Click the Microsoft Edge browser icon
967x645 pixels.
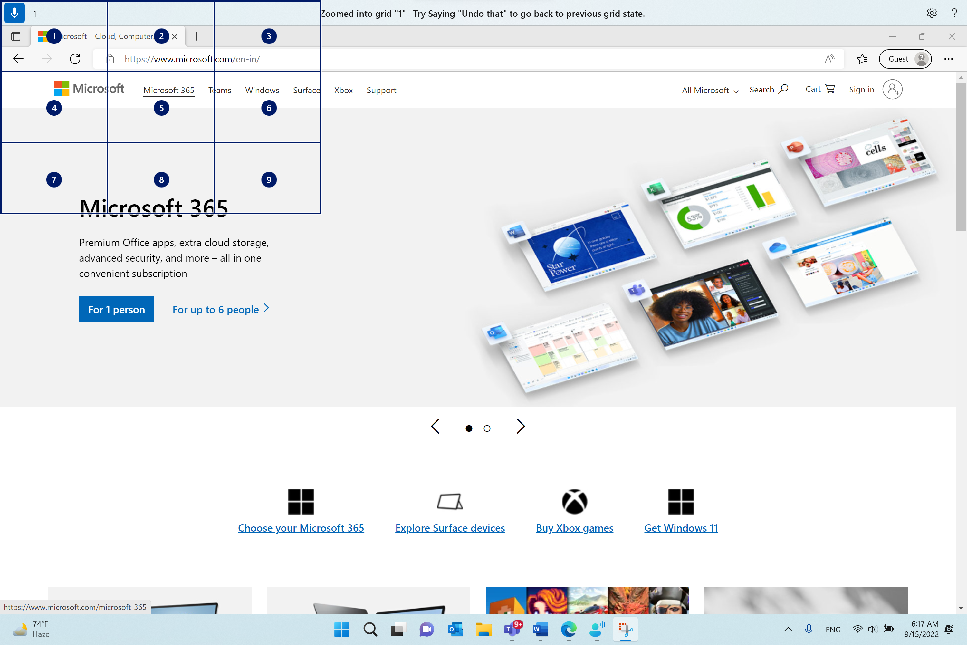click(x=569, y=629)
